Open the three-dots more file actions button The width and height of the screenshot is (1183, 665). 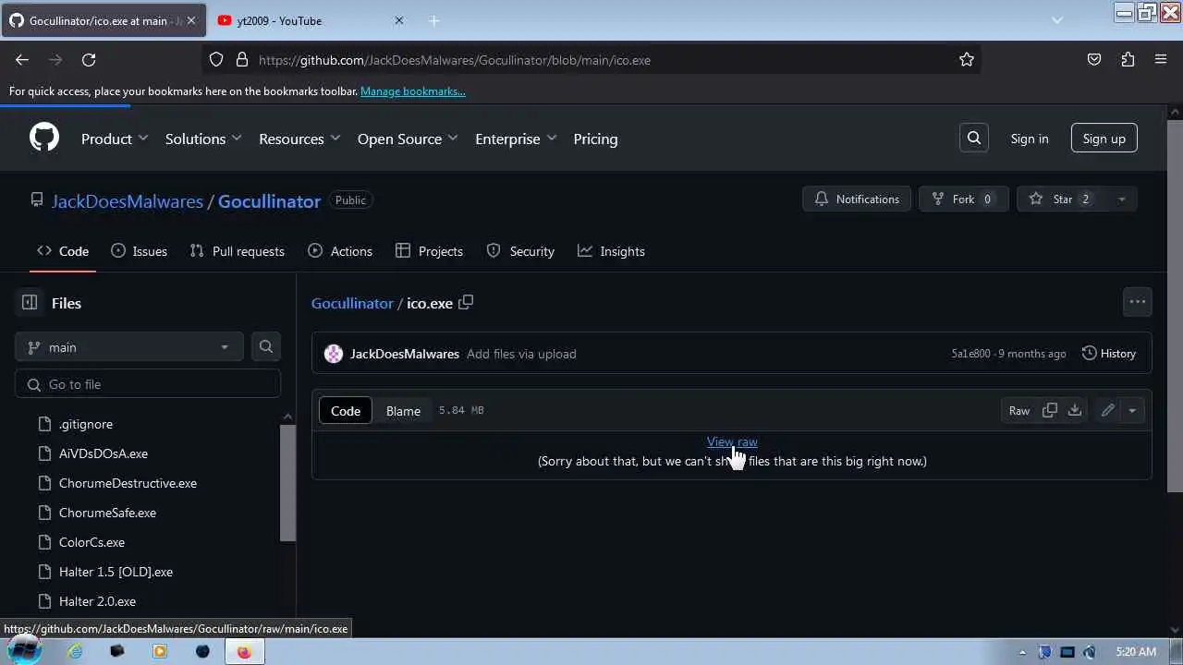1138,302
